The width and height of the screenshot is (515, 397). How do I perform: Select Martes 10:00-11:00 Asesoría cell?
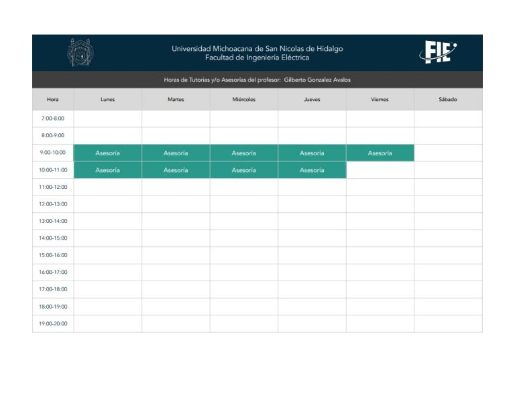[176, 170]
